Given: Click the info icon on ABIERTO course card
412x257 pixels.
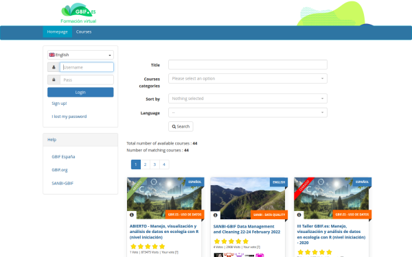Looking at the screenshot, I should [x=132, y=215].
